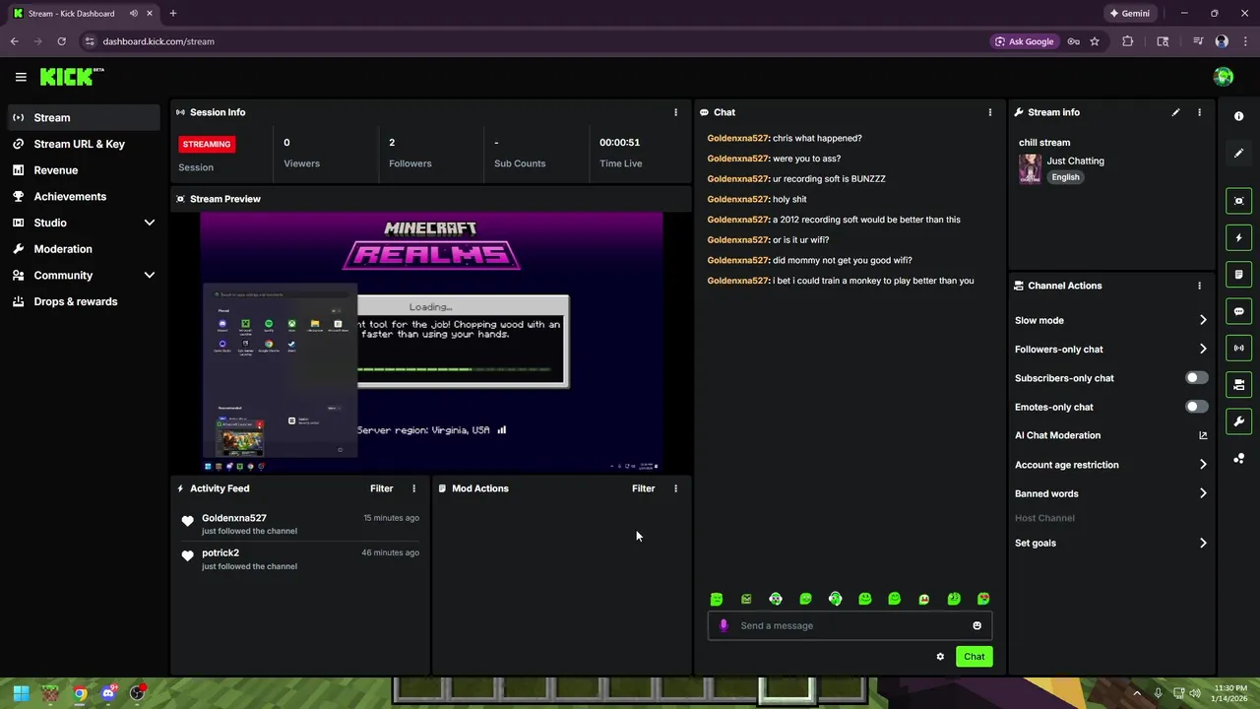Open Activity Feed Filter
The width and height of the screenshot is (1260, 709).
[381, 488]
